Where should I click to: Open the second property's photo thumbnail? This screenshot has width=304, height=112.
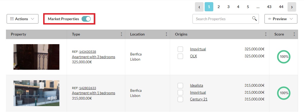coord(36,93)
